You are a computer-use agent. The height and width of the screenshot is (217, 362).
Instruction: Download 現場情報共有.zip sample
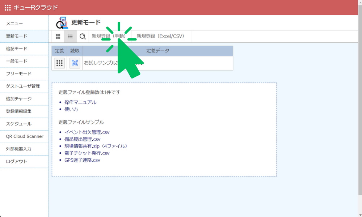tap(96, 146)
